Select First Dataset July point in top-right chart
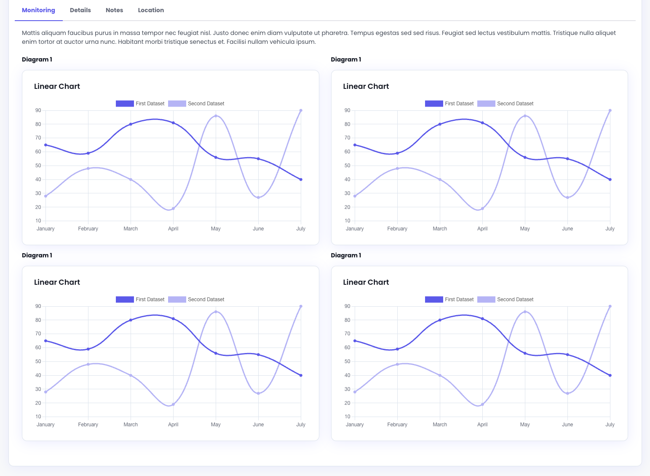The height and width of the screenshot is (476, 650). click(610, 179)
